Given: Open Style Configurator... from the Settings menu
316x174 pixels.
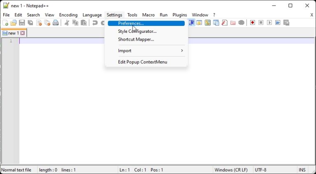Looking at the screenshot, I should point(146,31).
